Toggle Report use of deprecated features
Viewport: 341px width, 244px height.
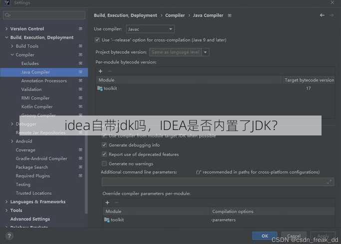pyautogui.click(x=104, y=154)
